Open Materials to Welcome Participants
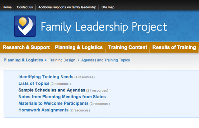Viewport: 199px width, 128px height. 53,103
